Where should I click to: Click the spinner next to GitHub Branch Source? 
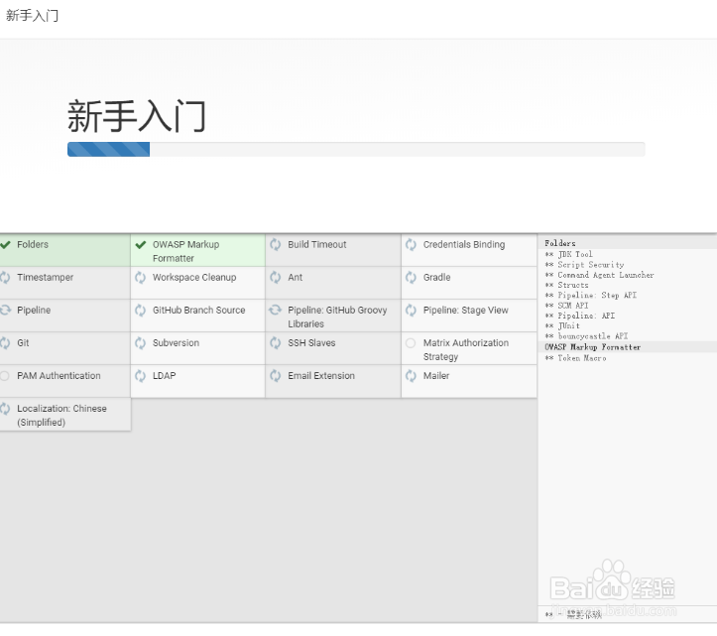click(141, 311)
